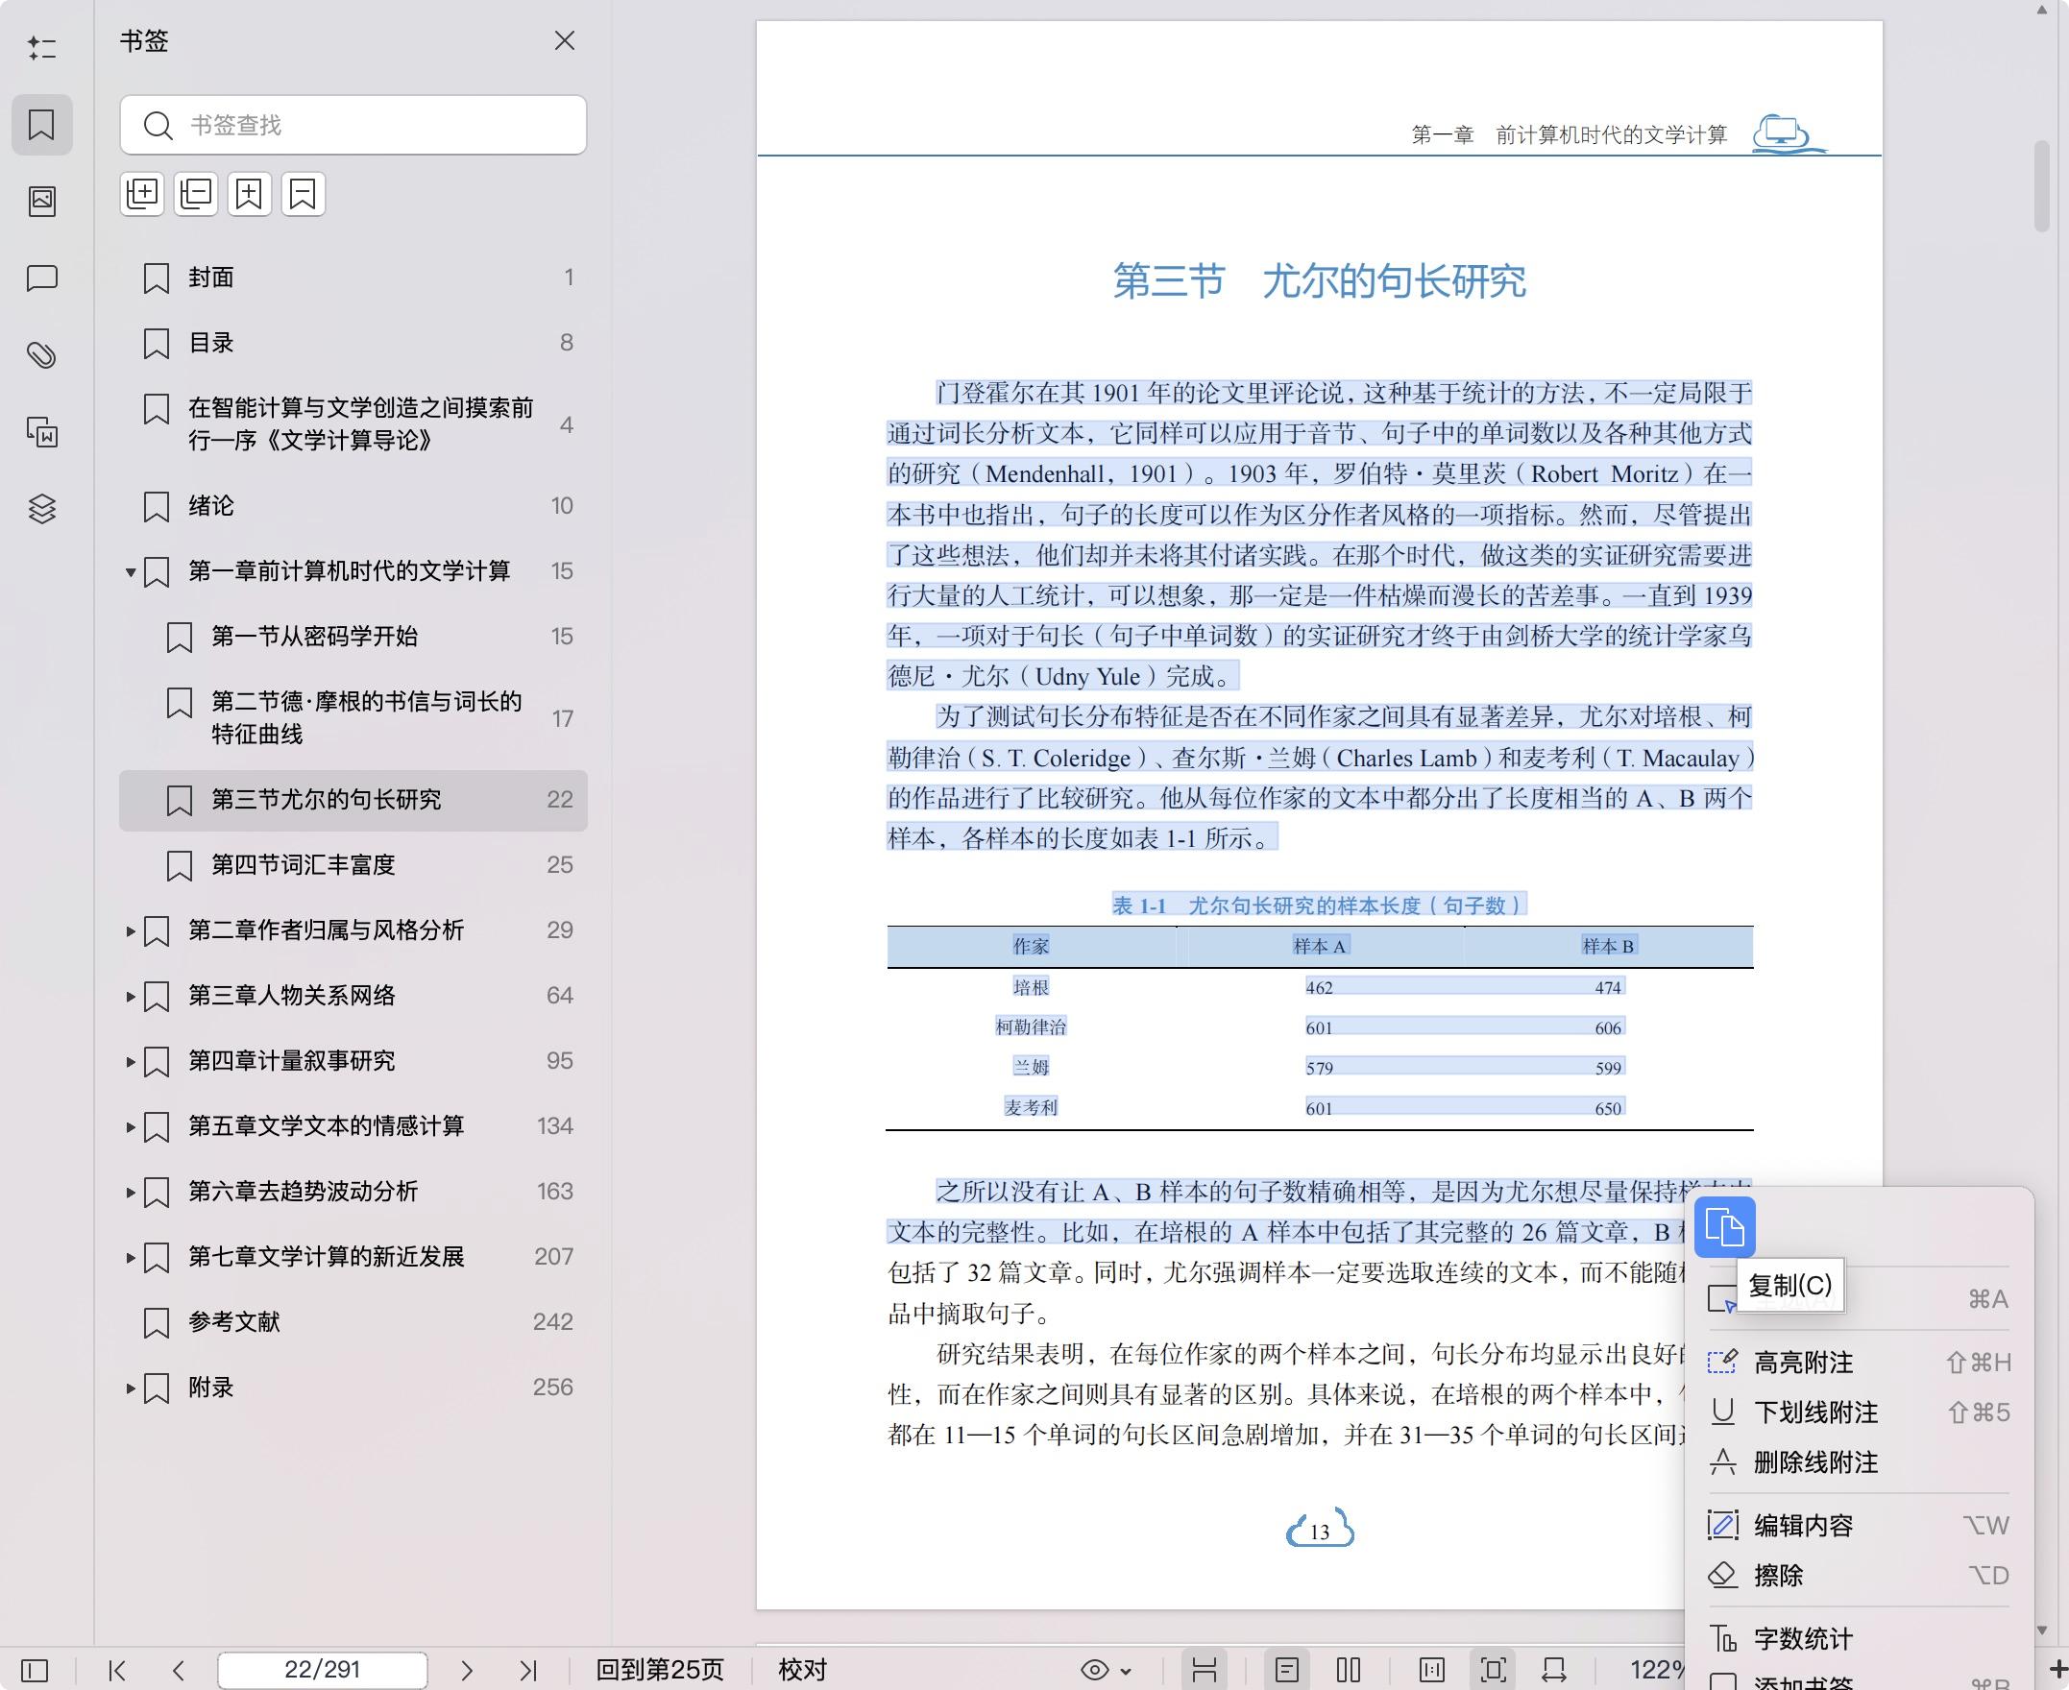The width and height of the screenshot is (2069, 1690).
Task: Click the zoom in plus button
Action: 2057,1671
